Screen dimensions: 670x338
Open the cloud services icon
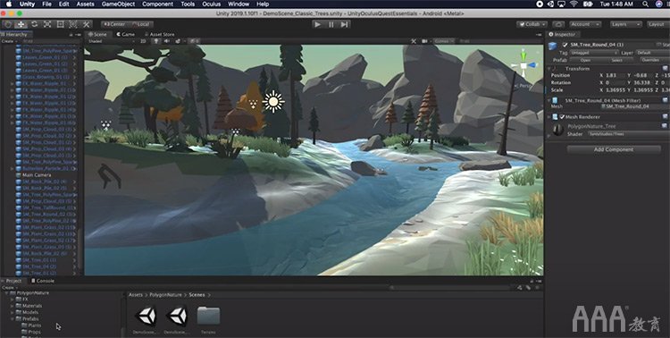(x=558, y=24)
